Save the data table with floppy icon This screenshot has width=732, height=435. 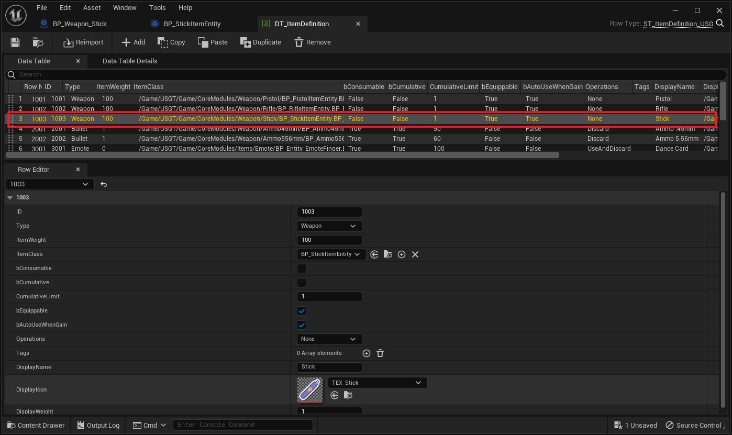coord(15,42)
